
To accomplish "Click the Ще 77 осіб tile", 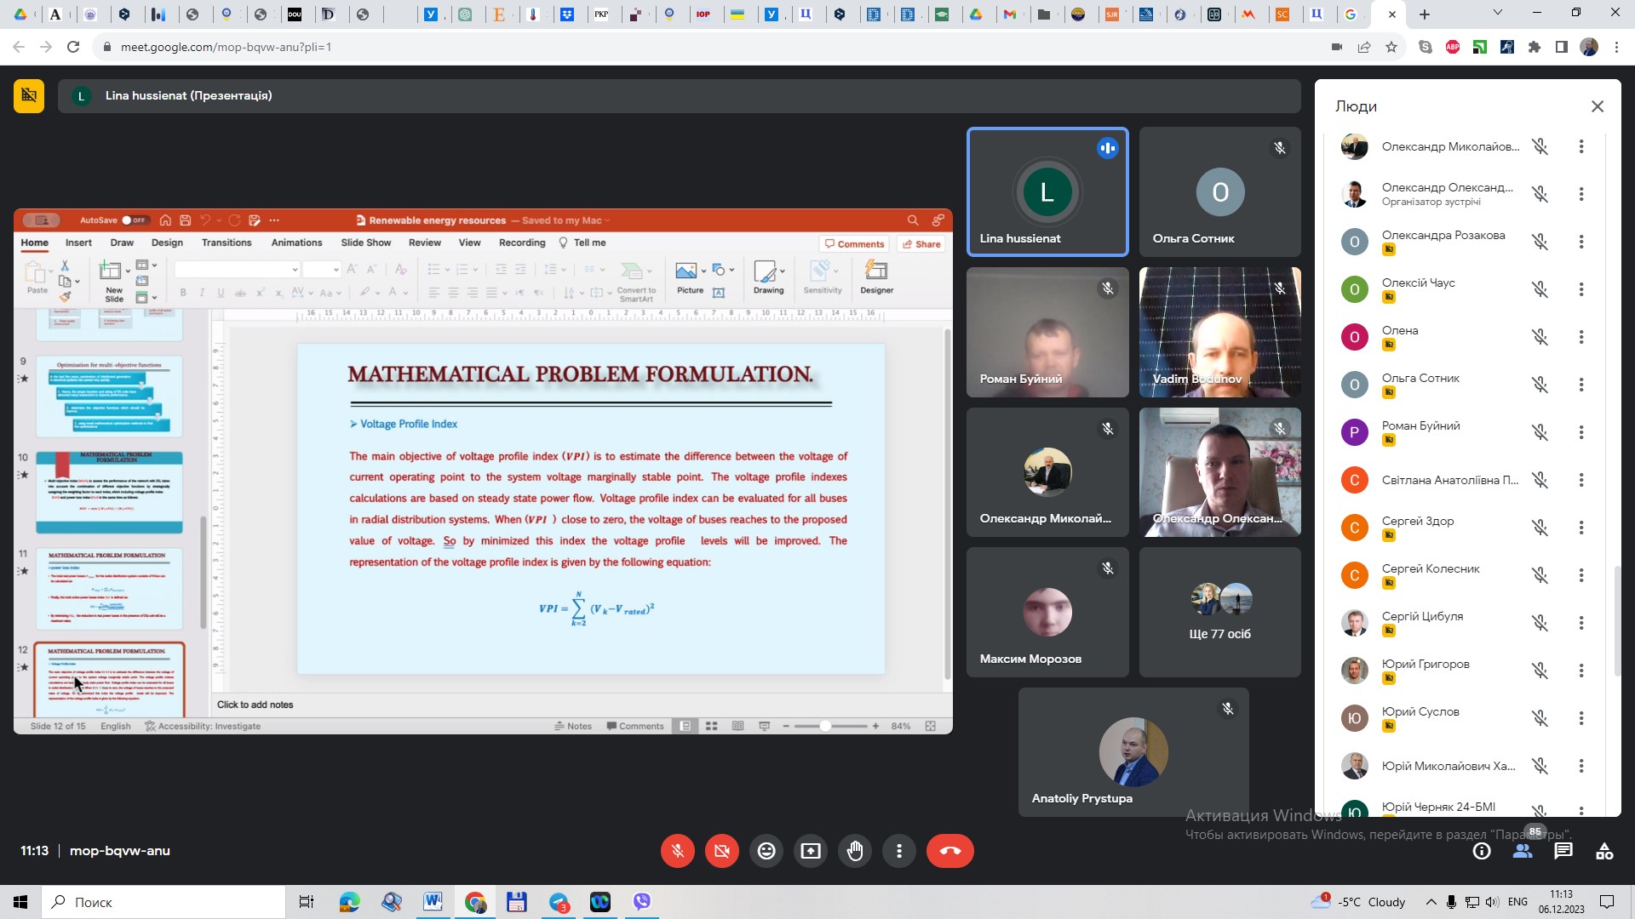I will 1219,613.
